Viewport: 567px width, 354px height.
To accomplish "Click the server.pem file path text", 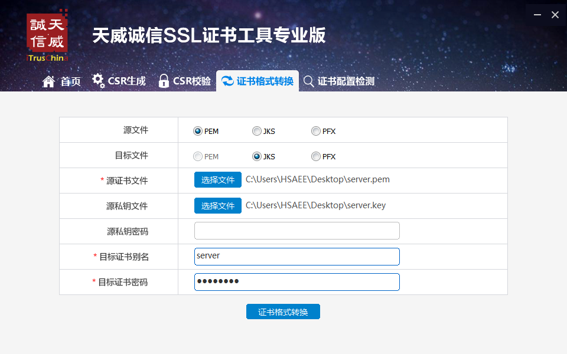I will (x=318, y=179).
